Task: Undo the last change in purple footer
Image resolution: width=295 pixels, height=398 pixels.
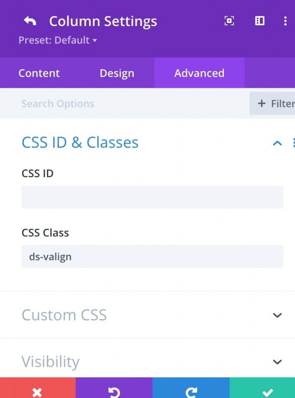Action: (x=114, y=388)
